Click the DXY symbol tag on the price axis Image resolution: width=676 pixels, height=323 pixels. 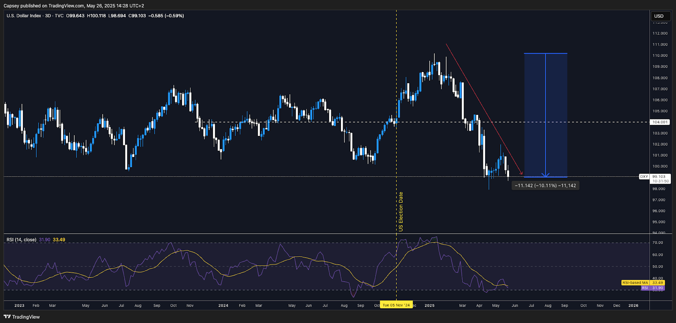click(643, 177)
